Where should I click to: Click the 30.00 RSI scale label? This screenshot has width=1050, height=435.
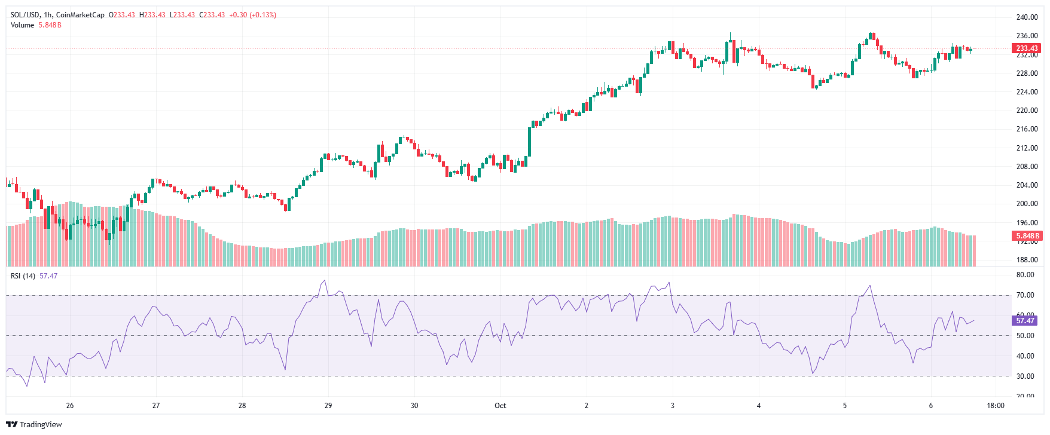1025,376
